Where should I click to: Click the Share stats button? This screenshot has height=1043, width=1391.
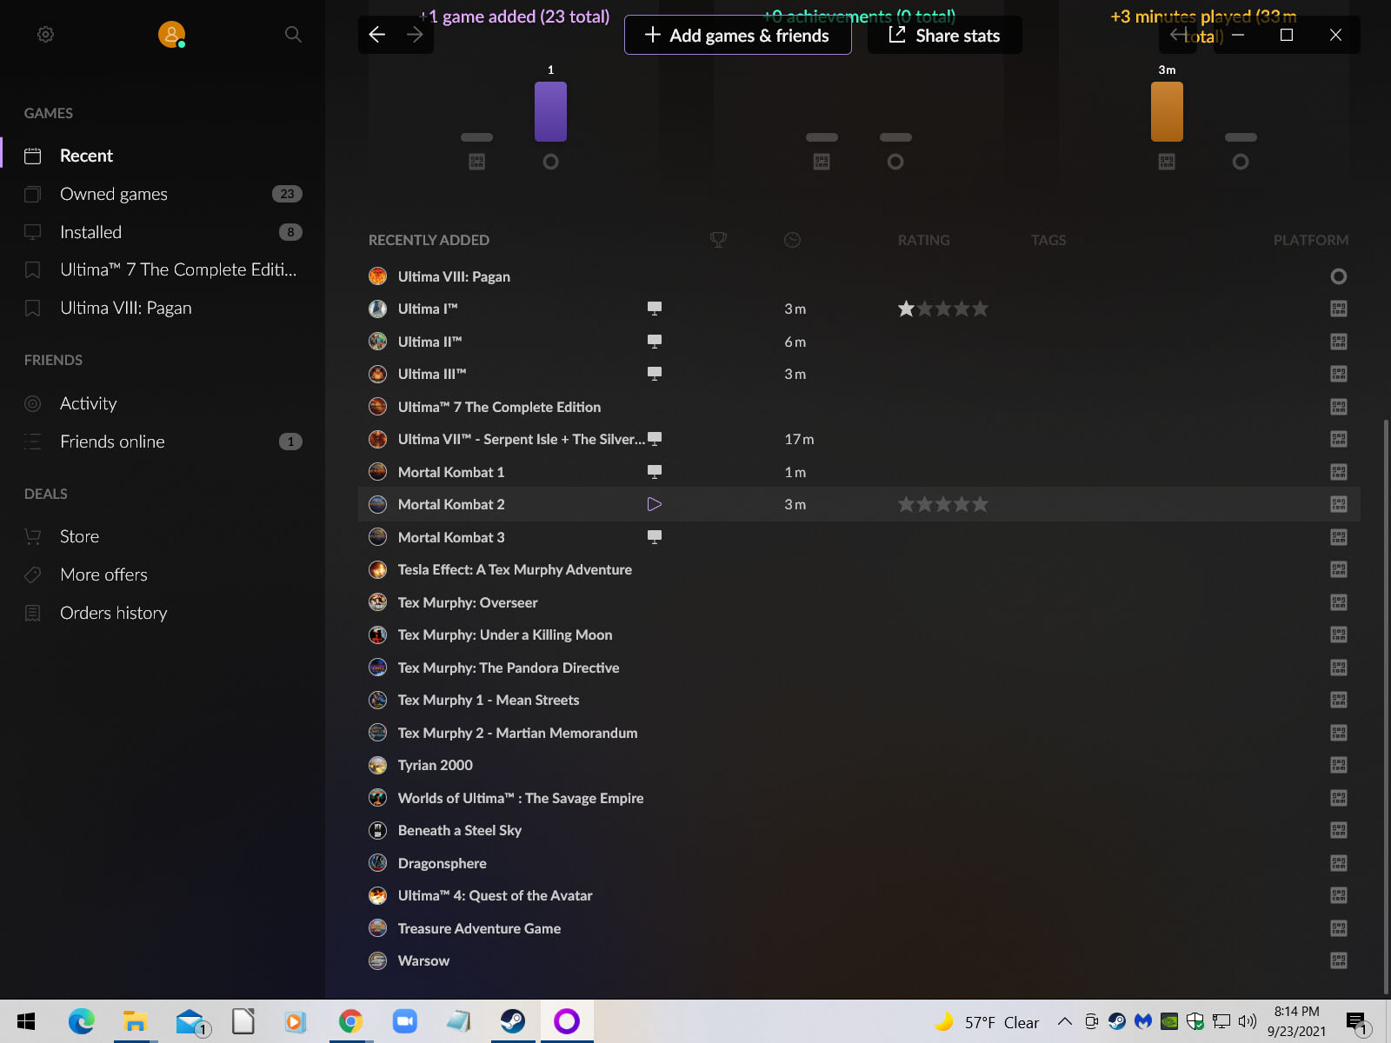pos(944,35)
